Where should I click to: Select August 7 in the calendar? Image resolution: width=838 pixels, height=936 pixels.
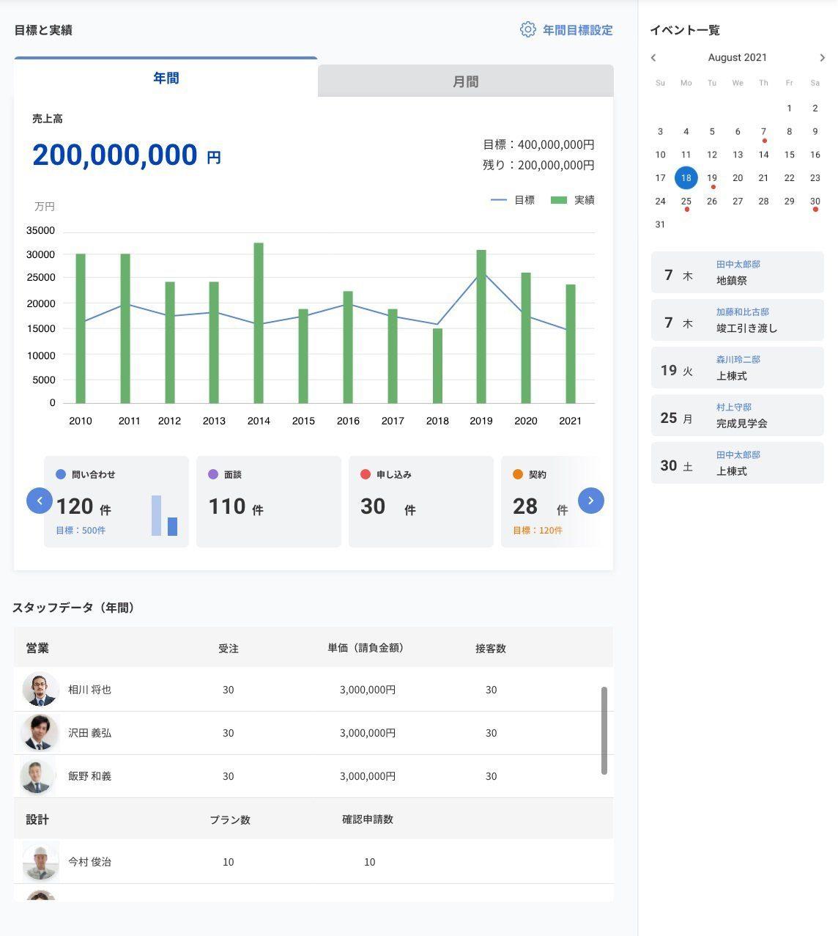(763, 132)
